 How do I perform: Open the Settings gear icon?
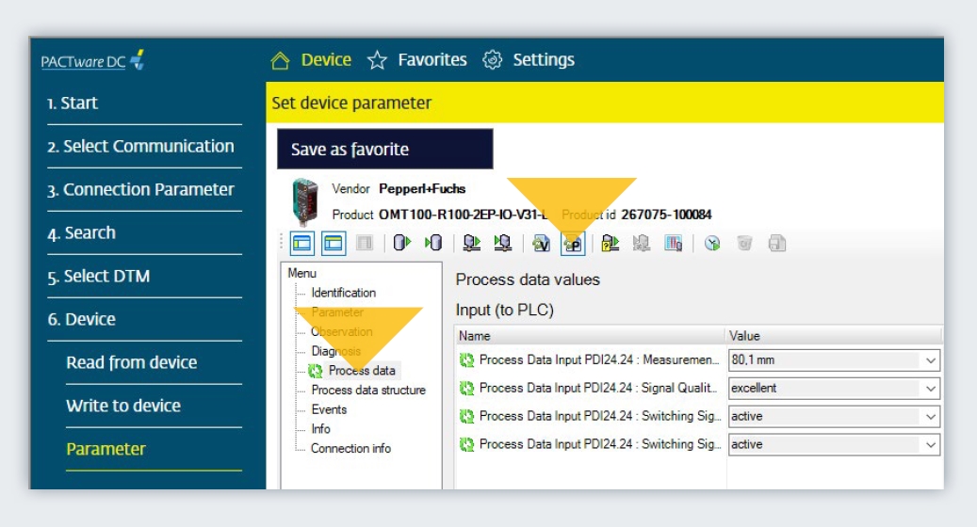click(492, 59)
